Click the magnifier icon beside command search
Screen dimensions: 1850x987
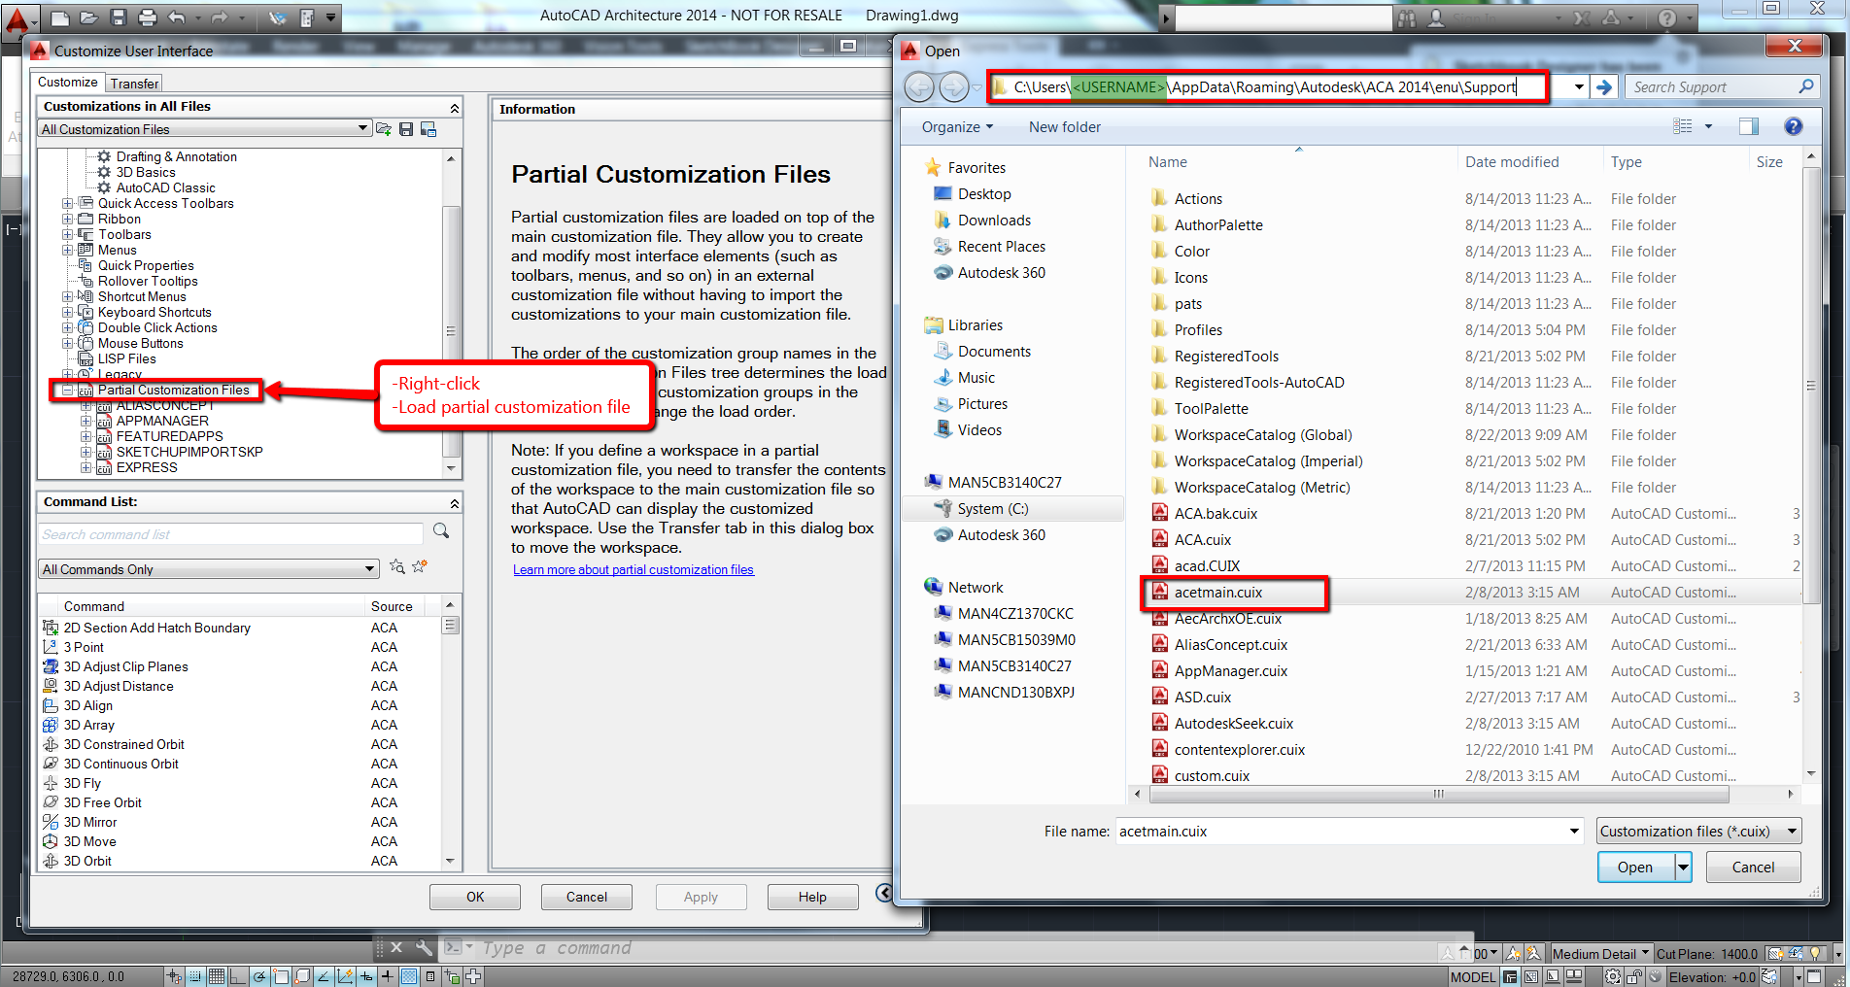(x=441, y=530)
